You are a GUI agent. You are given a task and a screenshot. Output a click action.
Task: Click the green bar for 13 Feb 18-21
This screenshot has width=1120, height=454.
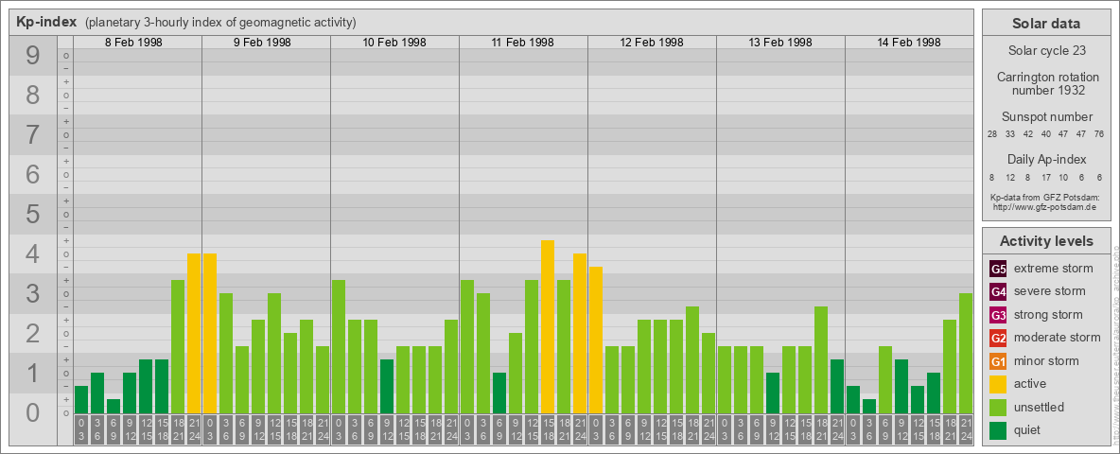coord(821,359)
